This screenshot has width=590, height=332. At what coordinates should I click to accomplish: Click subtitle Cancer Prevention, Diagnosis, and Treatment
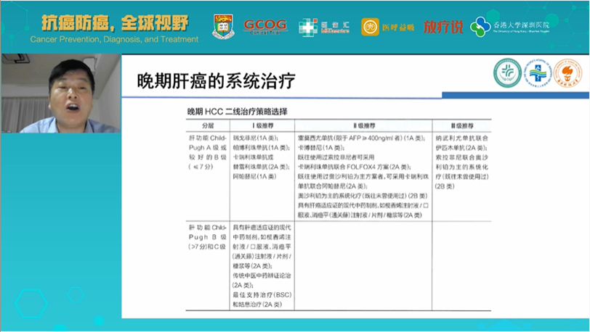114,39
